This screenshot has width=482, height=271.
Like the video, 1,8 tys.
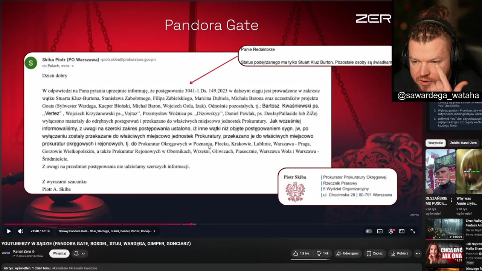(x=302, y=253)
